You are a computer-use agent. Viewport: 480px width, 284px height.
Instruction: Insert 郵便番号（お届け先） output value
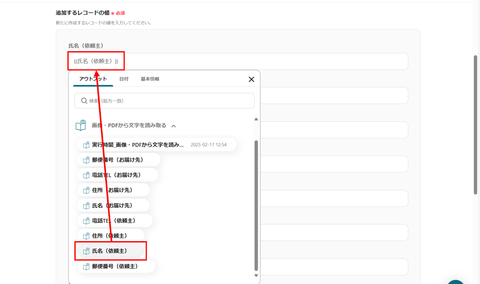(119, 160)
